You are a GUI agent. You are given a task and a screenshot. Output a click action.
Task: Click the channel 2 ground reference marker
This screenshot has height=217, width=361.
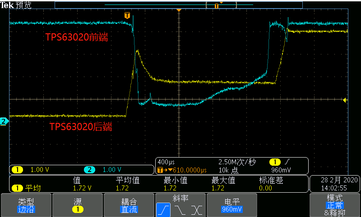coord(4,121)
